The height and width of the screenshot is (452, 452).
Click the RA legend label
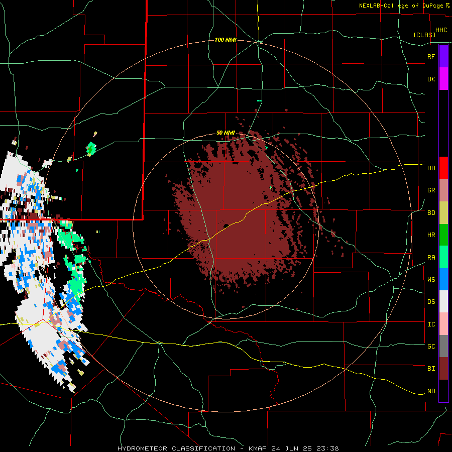[x=431, y=258]
